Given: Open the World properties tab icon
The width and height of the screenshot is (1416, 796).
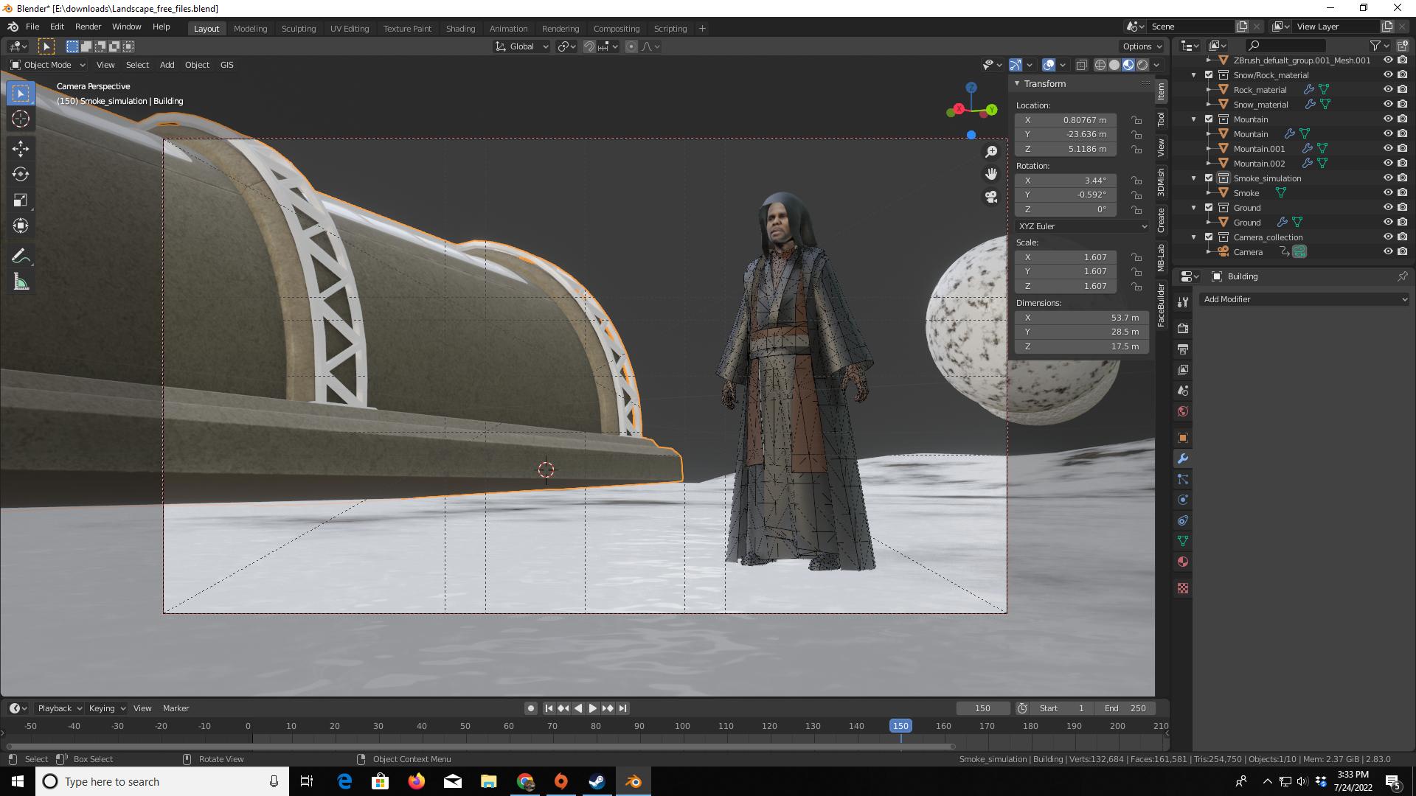Looking at the screenshot, I should 1183,411.
